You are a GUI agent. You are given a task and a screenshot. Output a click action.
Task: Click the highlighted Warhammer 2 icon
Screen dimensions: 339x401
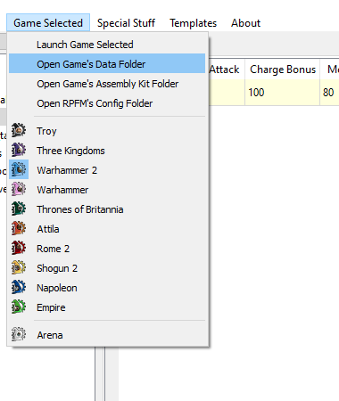coord(19,169)
